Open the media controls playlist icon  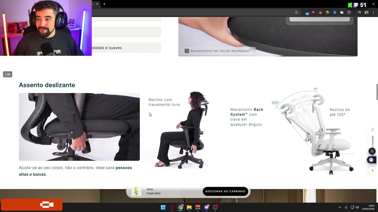click(359, 12)
